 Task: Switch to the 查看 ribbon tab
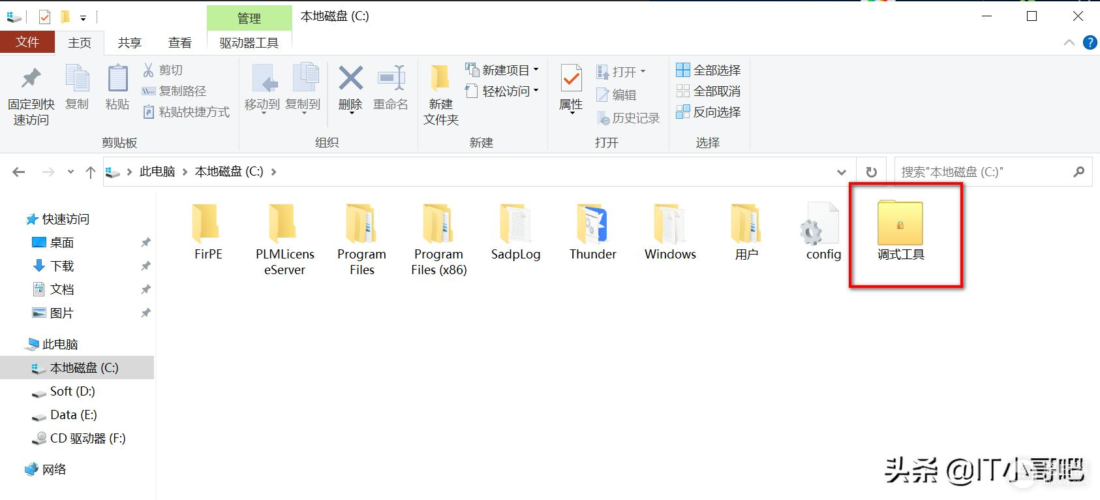(x=180, y=42)
